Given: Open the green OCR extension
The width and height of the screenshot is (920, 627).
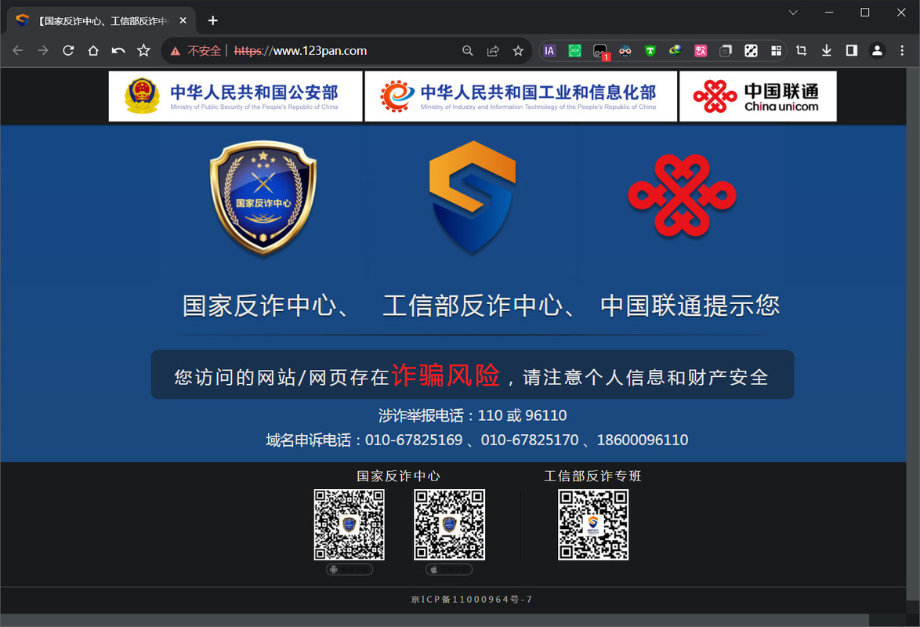Looking at the screenshot, I should point(575,51).
